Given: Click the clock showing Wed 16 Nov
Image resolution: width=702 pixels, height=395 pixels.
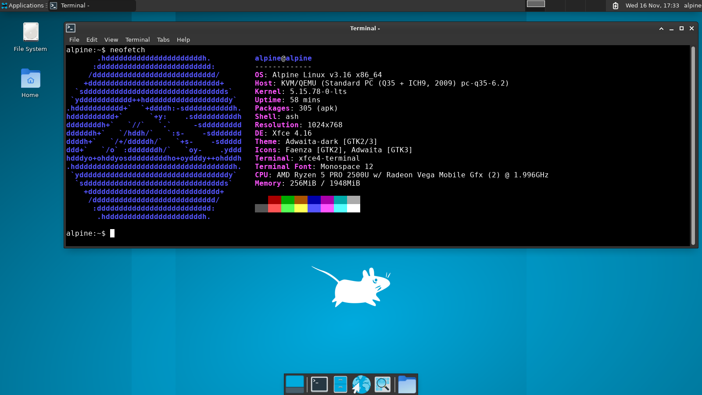Looking at the screenshot, I should (x=652, y=5).
